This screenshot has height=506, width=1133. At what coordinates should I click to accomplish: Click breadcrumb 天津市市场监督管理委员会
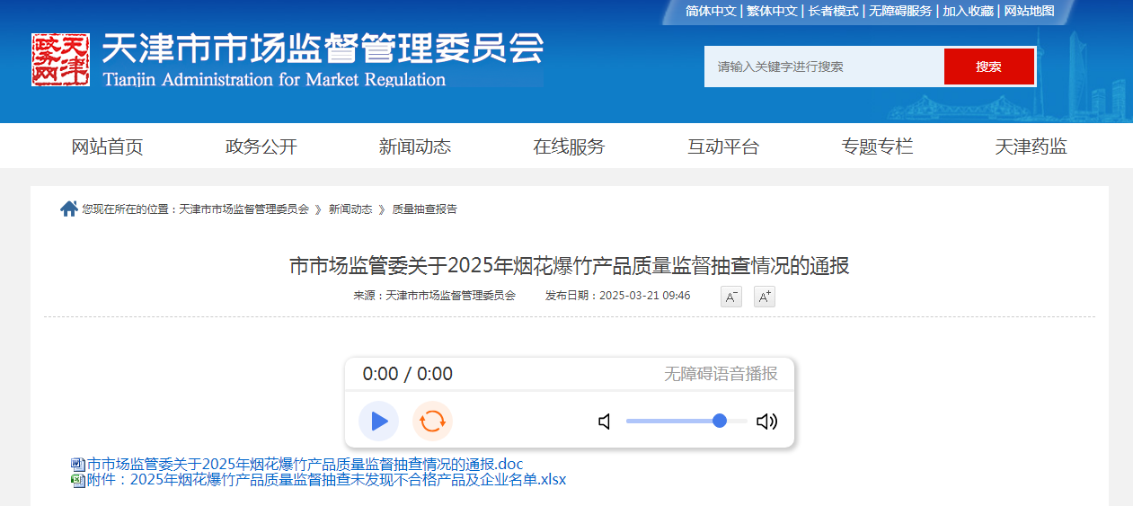[243, 209]
